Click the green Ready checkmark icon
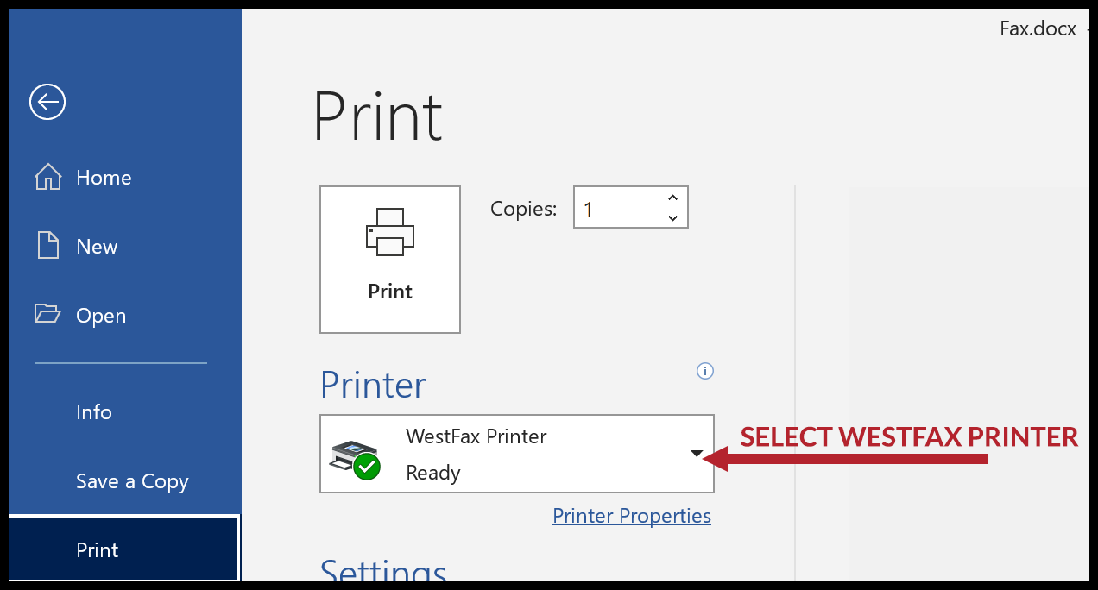Viewport: 1098px width, 590px height. (365, 467)
